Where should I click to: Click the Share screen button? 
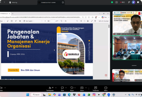(x=82, y=89)
